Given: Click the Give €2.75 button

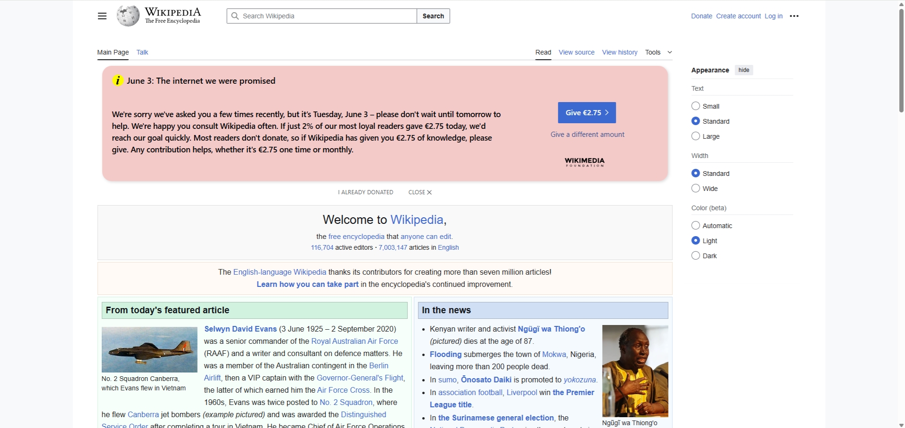Looking at the screenshot, I should (587, 113).
